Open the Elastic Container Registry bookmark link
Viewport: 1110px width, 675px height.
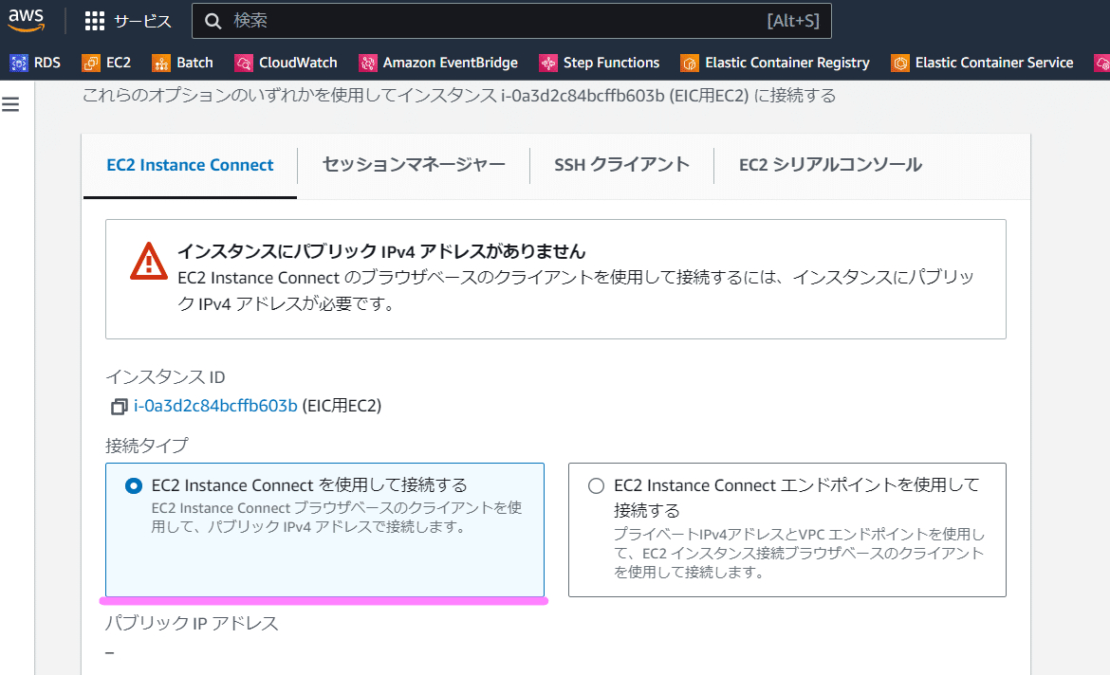click(x=787, y=63)
